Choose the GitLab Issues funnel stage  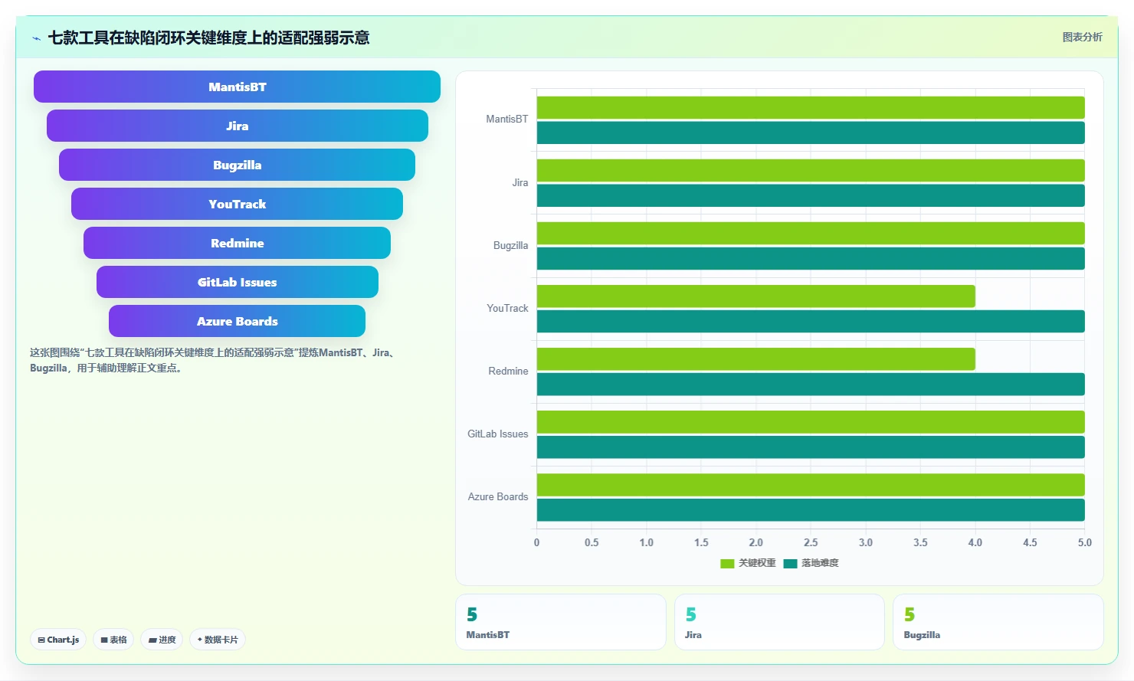click(x=237, y=282)
